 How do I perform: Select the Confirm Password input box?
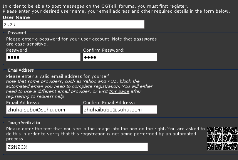pyautogui.click(x=120, y=57)
